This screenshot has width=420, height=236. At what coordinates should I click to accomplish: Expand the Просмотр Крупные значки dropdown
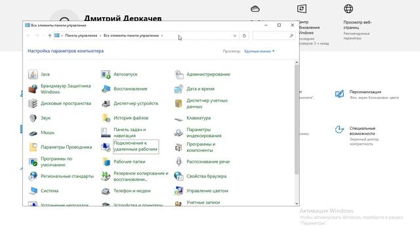tap(259, 51)
